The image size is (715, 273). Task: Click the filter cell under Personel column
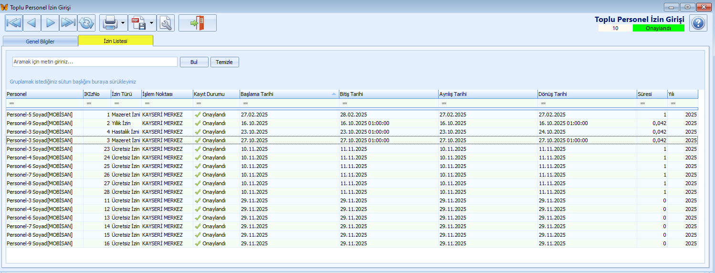pyautogui.click(x=44, y=103)
